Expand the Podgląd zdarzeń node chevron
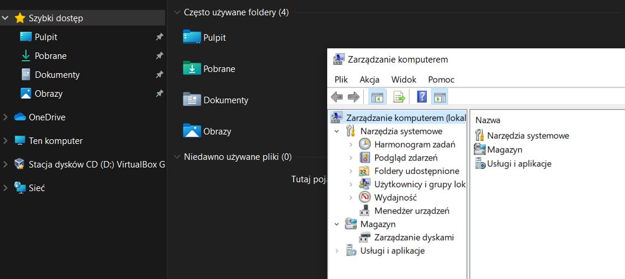Viewport: 625px width, 279px height. [x=351, y=157]
